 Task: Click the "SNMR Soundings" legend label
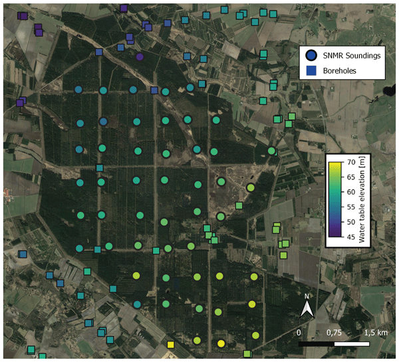(x=352, y=56)
